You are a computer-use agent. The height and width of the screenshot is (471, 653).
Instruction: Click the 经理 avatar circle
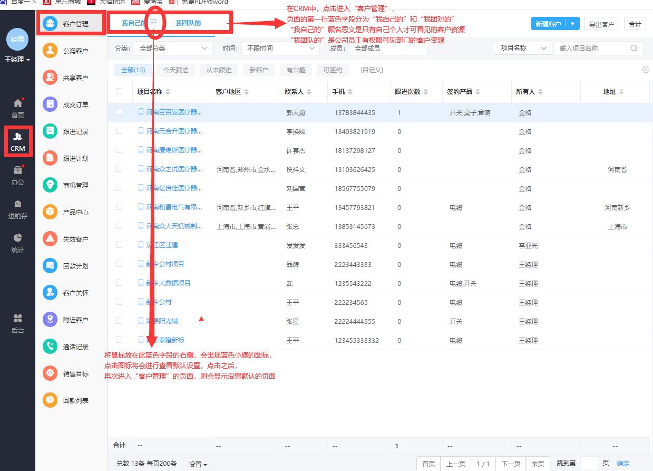pos(17,40)
